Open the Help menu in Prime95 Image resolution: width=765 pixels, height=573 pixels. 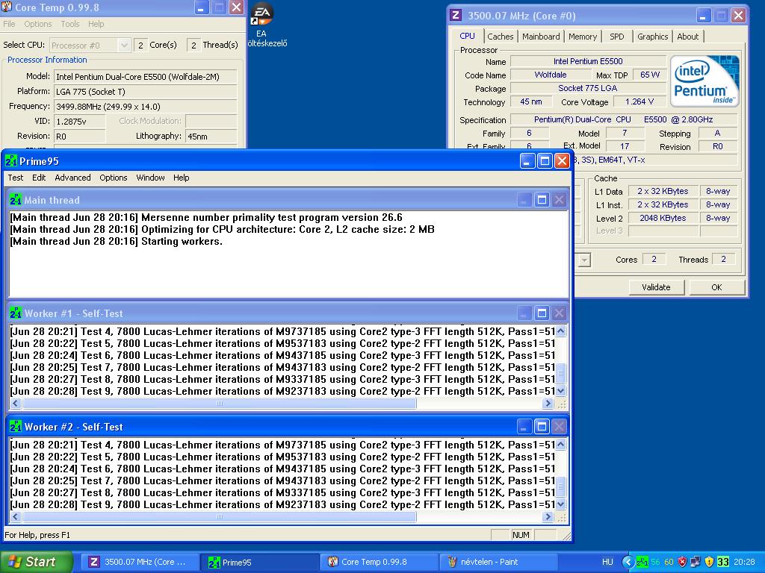coord(181,178)
